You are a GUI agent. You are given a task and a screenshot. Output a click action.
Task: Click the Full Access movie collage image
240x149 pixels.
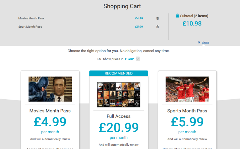[118, 95]
